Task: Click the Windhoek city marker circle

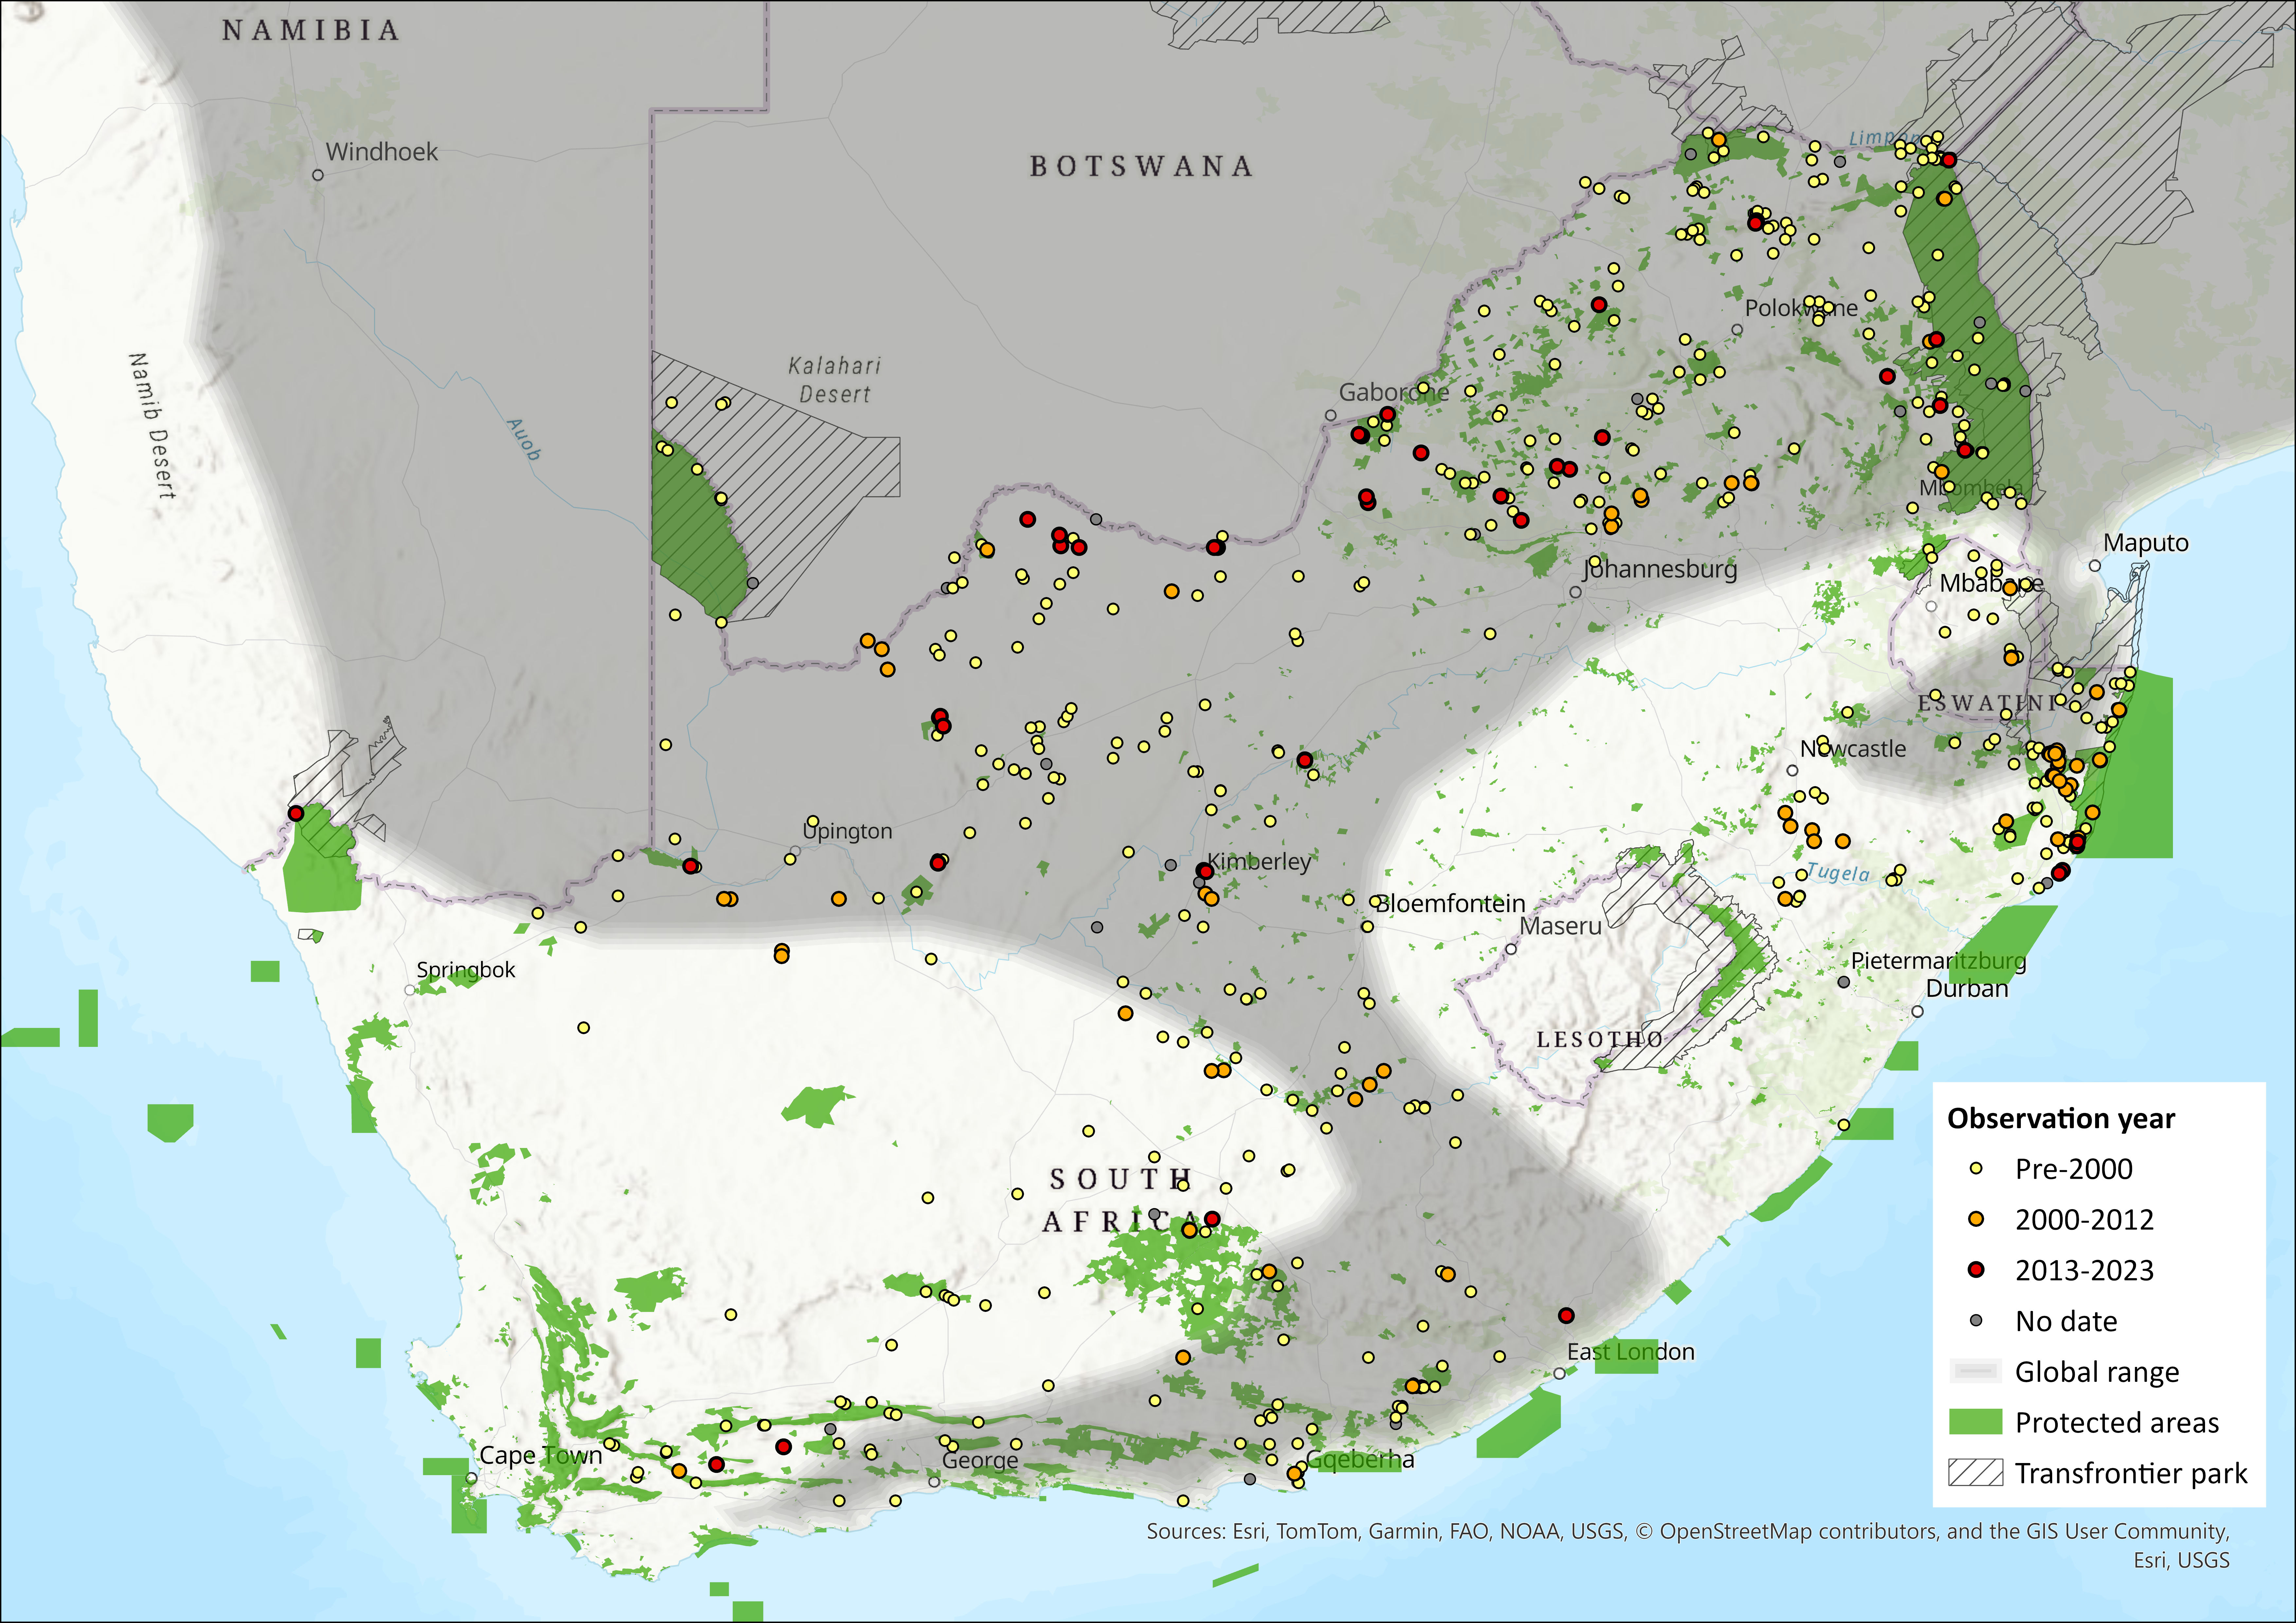Action: (318, 175)
